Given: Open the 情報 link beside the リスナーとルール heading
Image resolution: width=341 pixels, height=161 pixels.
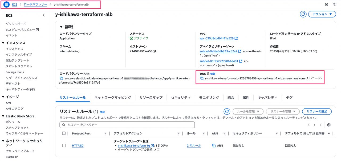Looking at the screenshot, I should click(102, 112).
